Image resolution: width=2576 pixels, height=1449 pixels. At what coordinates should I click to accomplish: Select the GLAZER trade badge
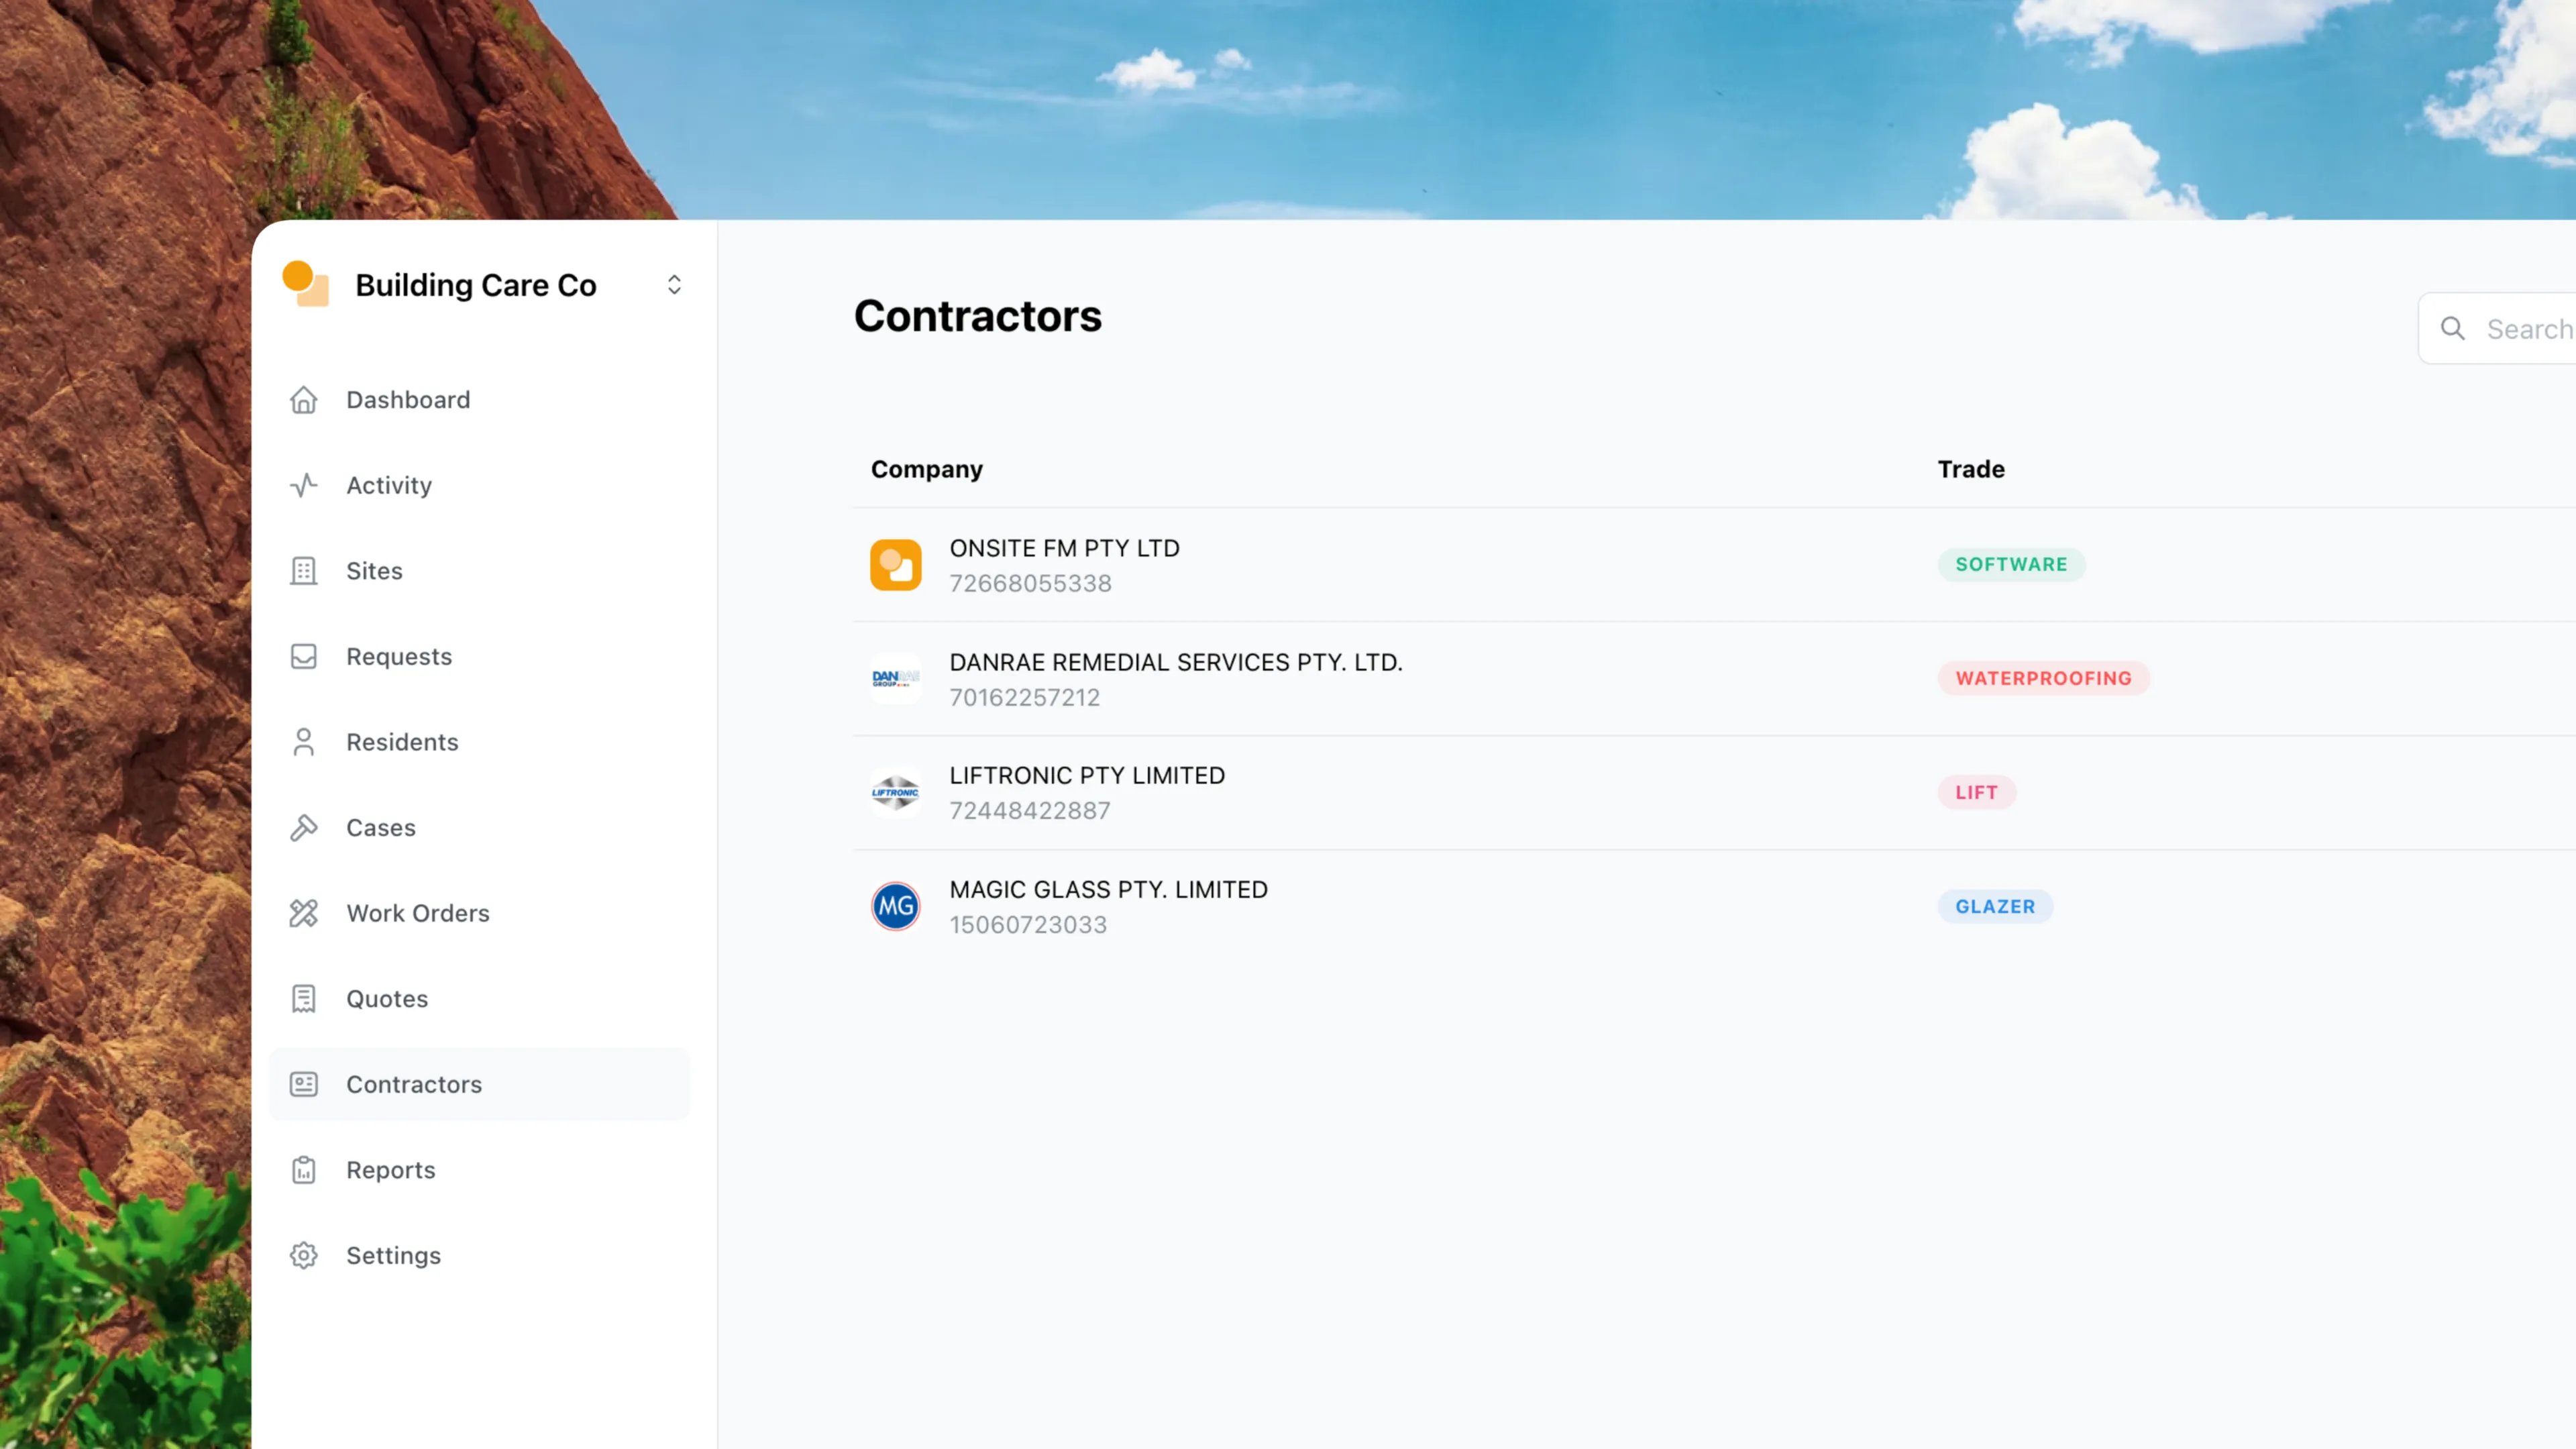(x=1995, y=906)
